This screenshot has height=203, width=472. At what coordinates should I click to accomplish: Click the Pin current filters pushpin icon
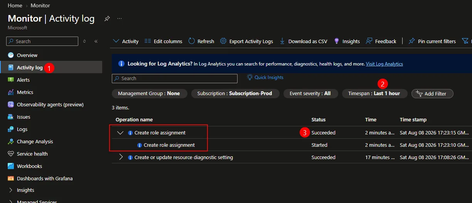point(412,41)
